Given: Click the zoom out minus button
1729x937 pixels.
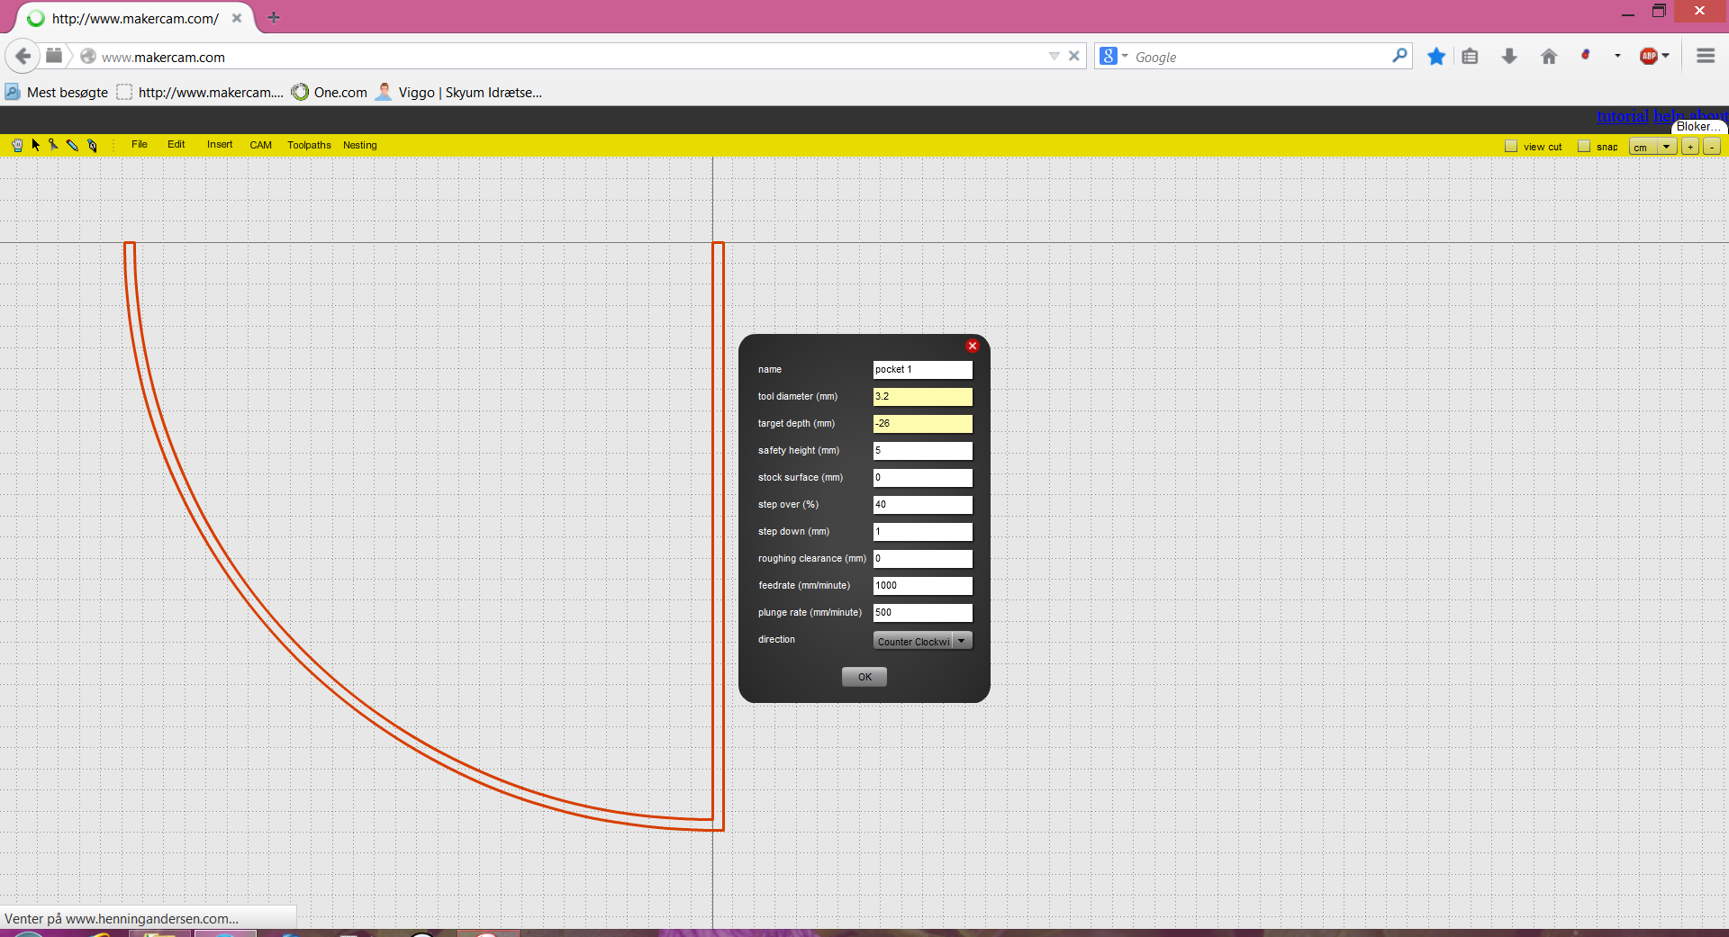Looking at the screenshot, I should (x=1711, y=147).
